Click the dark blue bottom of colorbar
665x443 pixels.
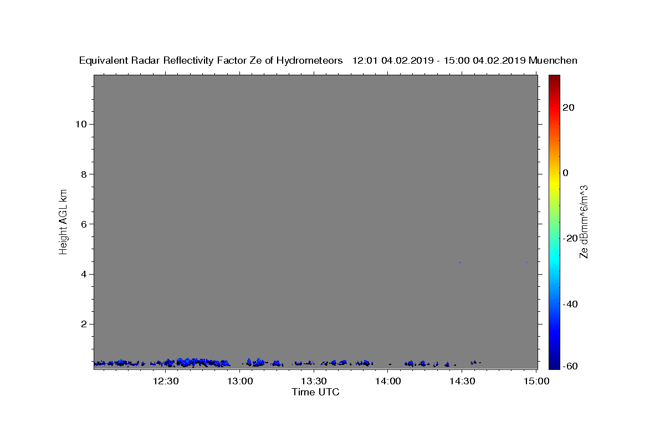tap(554, 364)
